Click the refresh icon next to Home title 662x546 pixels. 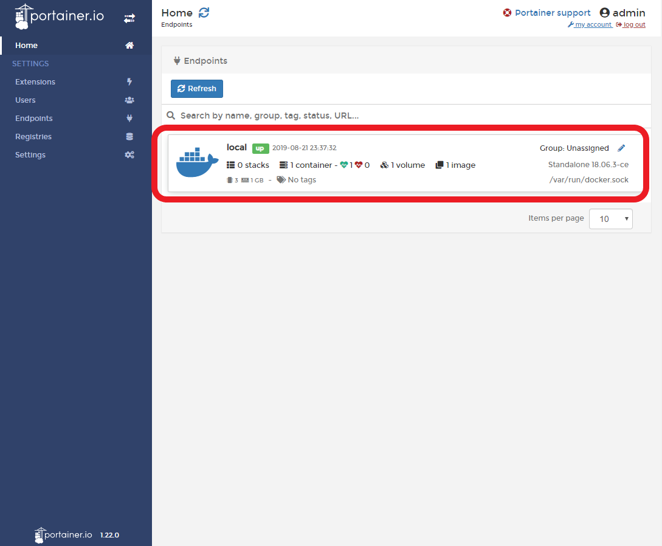[x=204, y=13]
